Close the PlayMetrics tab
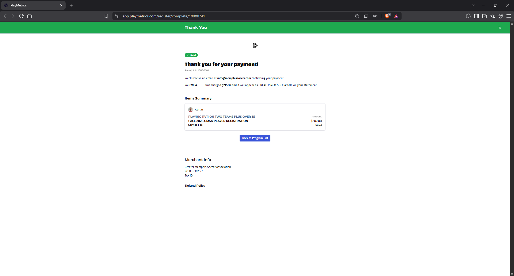The image size is (514, 276). click(61, 5)
